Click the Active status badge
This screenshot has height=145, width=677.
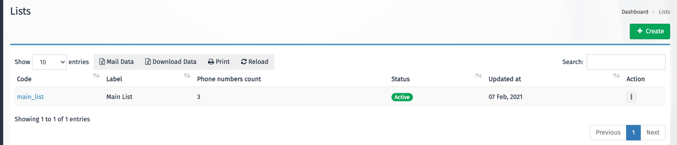pyautogui.click(x=402, y=97)
